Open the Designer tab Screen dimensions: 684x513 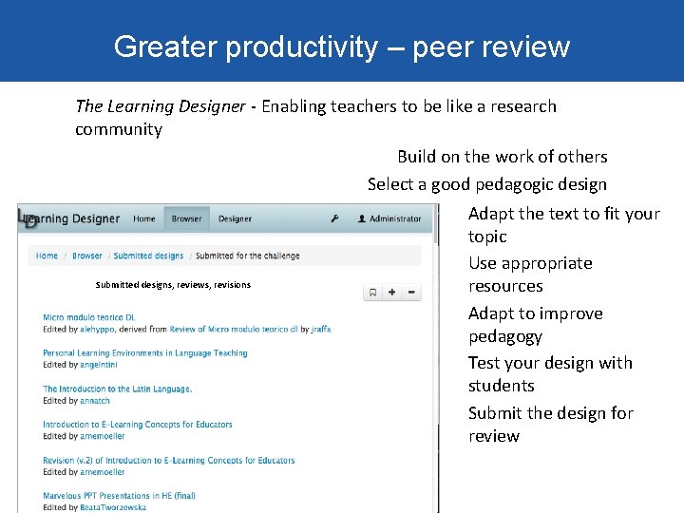[236, 218]
